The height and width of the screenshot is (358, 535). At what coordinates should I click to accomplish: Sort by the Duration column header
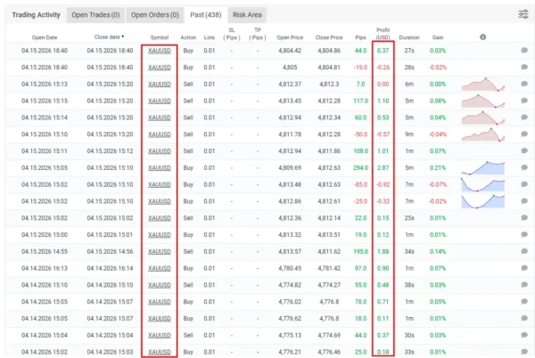pos(409,37)
